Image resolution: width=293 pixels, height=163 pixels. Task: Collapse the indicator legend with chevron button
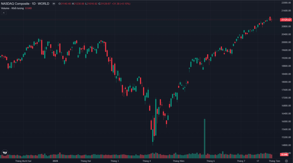[4, 13]
